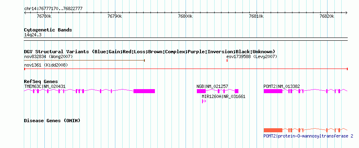359x148 pixels.
Task: Click the Disease Genes (OMIM) track heading
Action: 52,121
